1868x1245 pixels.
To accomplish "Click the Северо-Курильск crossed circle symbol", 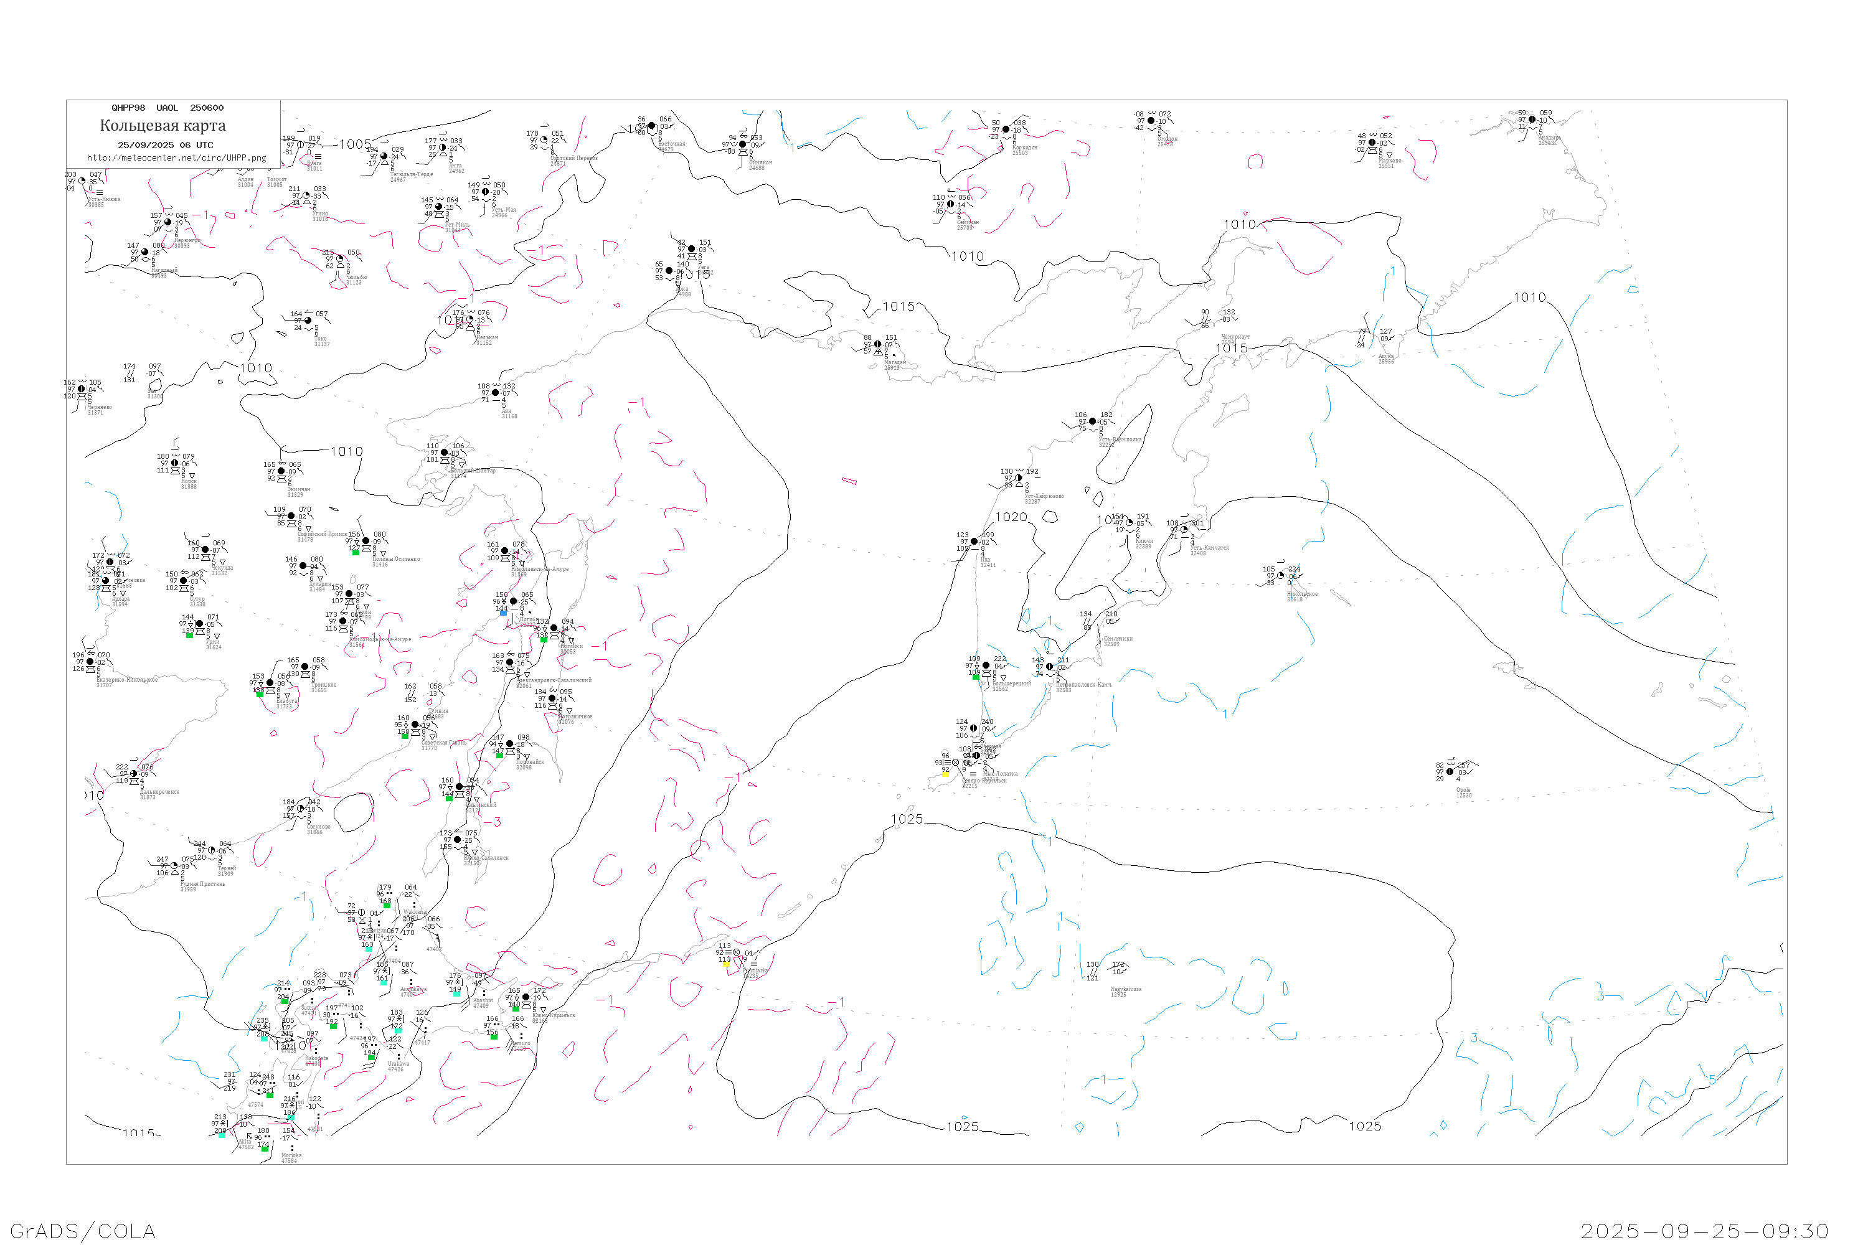I will pyautogui.click(x=955, y=762).
